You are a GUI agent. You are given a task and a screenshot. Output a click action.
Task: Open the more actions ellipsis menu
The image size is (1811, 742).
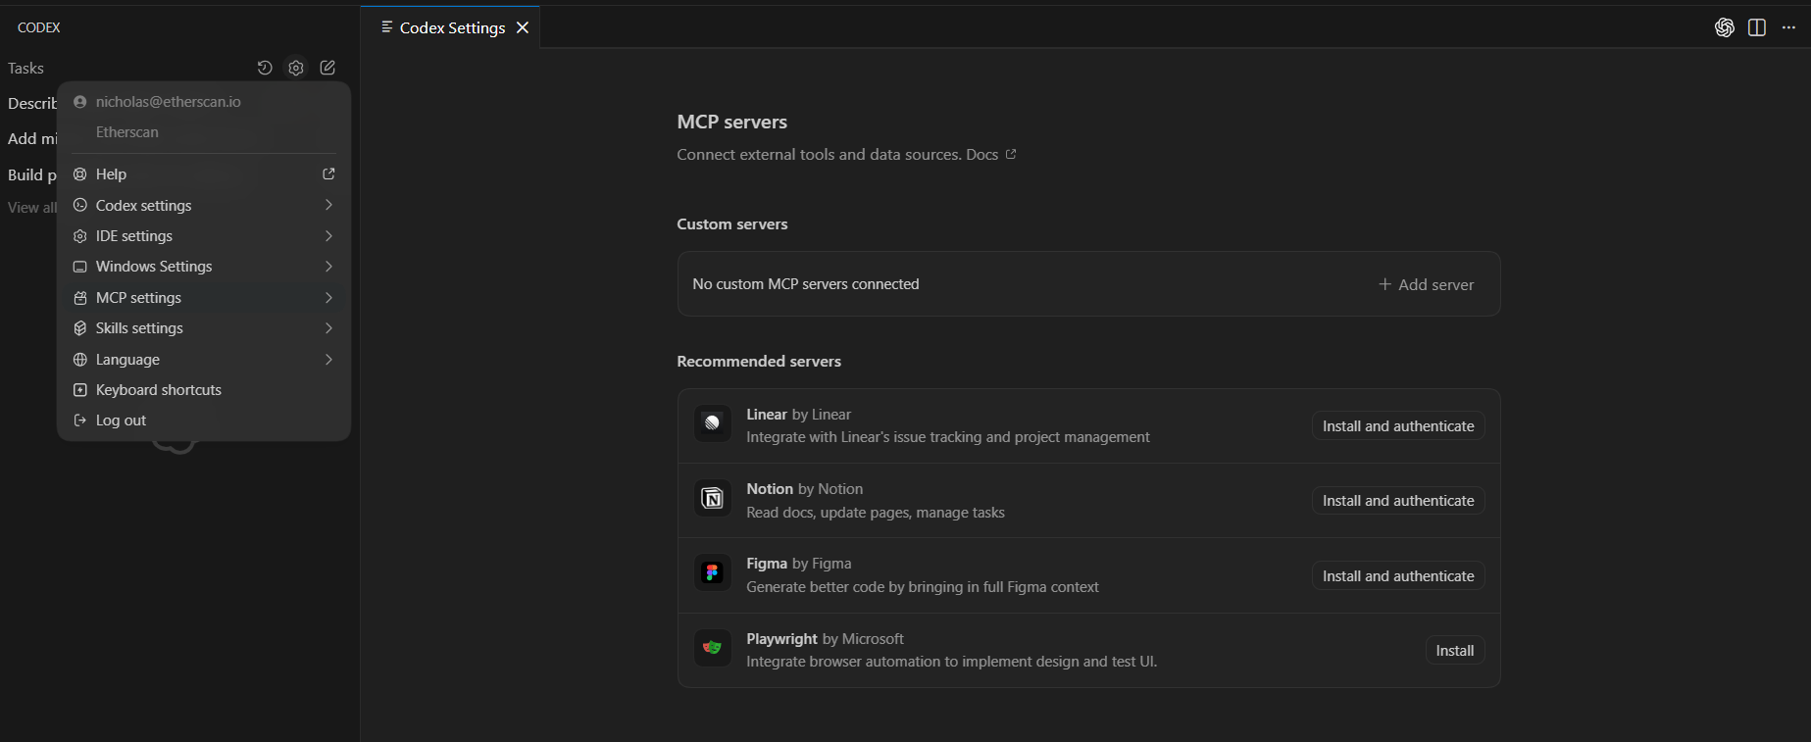click(x=1788, y=27)
